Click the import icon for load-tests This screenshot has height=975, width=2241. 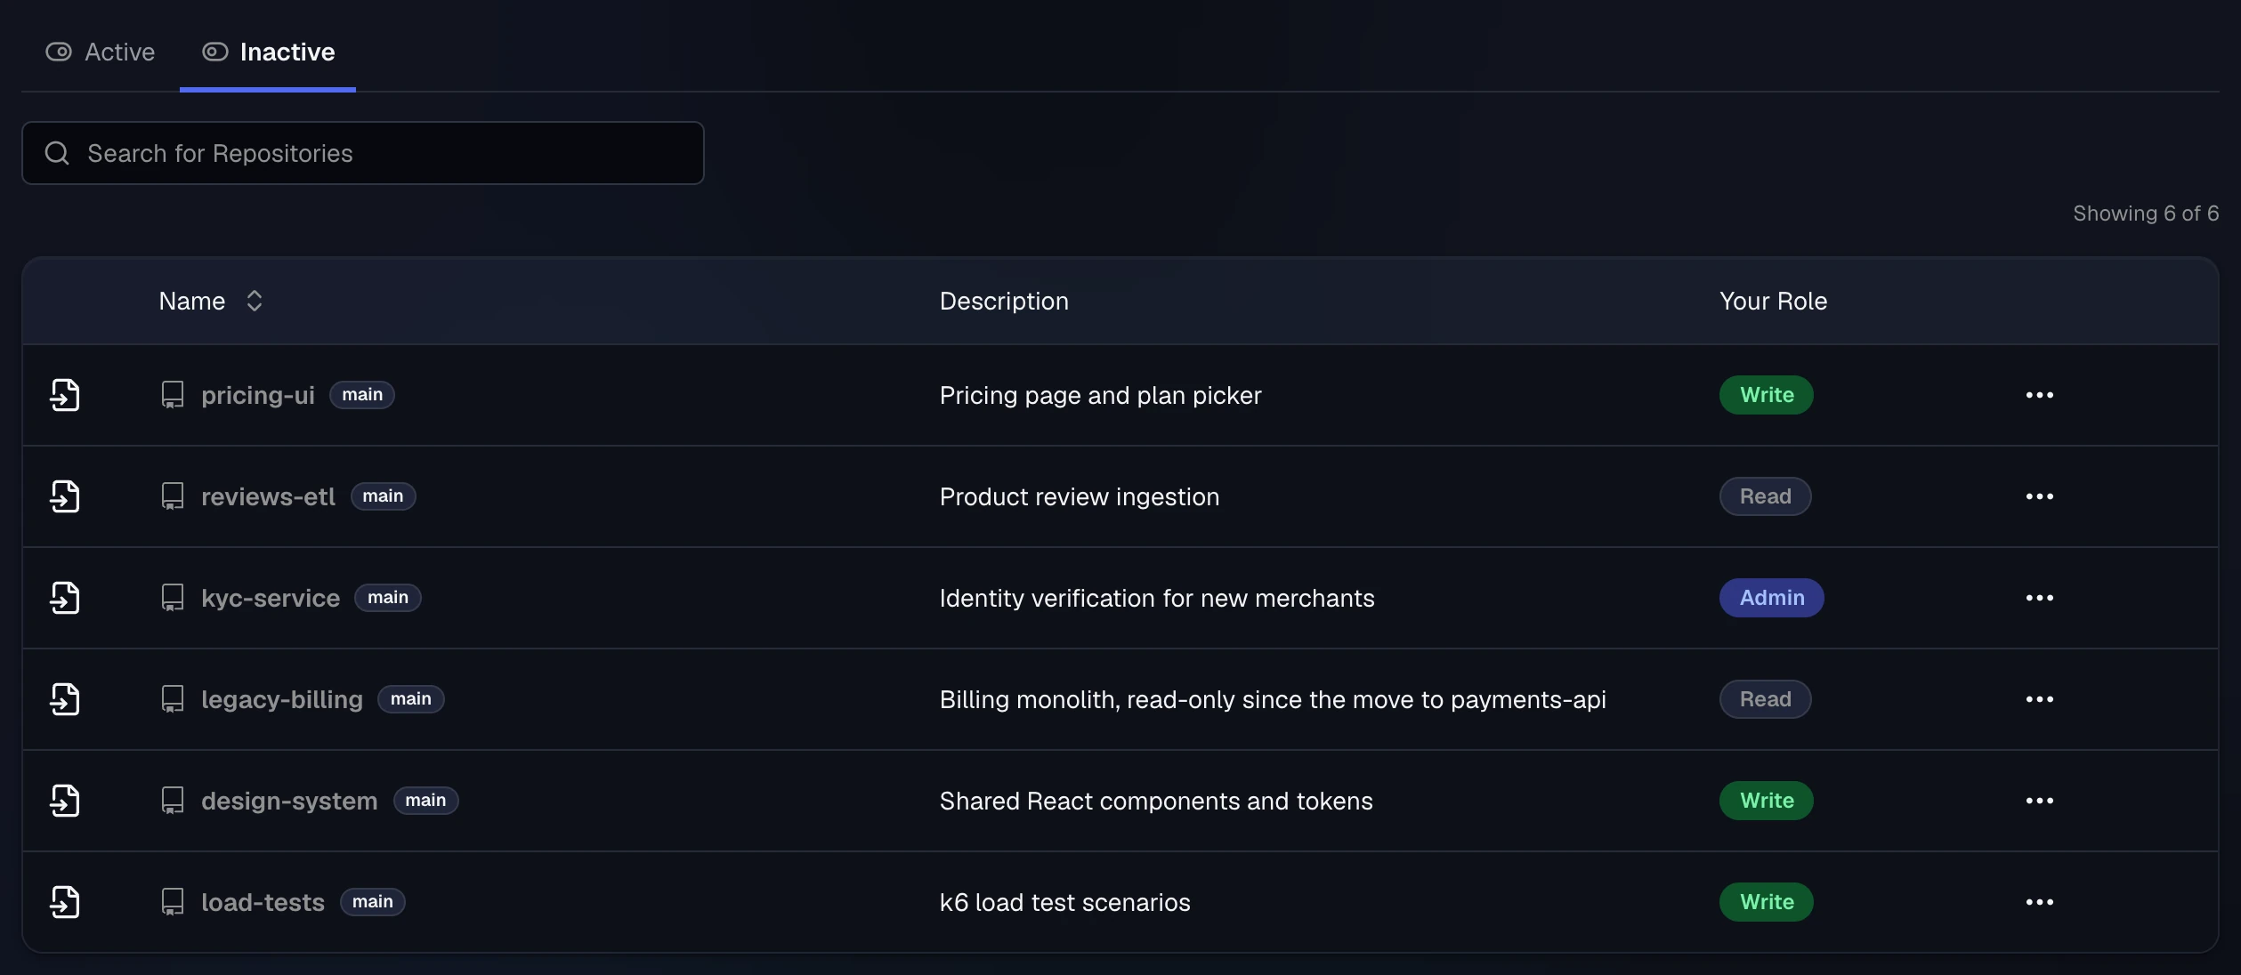[65, 902]
